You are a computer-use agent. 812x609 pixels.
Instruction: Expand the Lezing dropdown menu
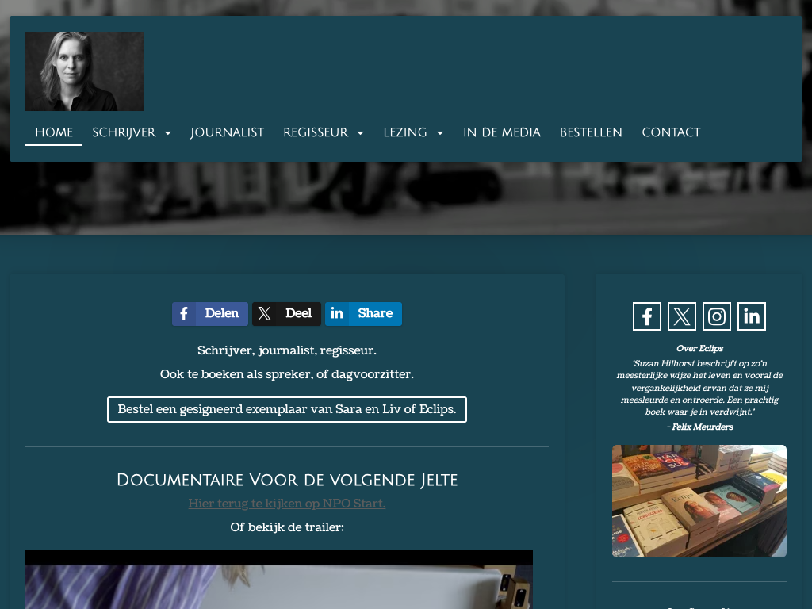(413, 133)
